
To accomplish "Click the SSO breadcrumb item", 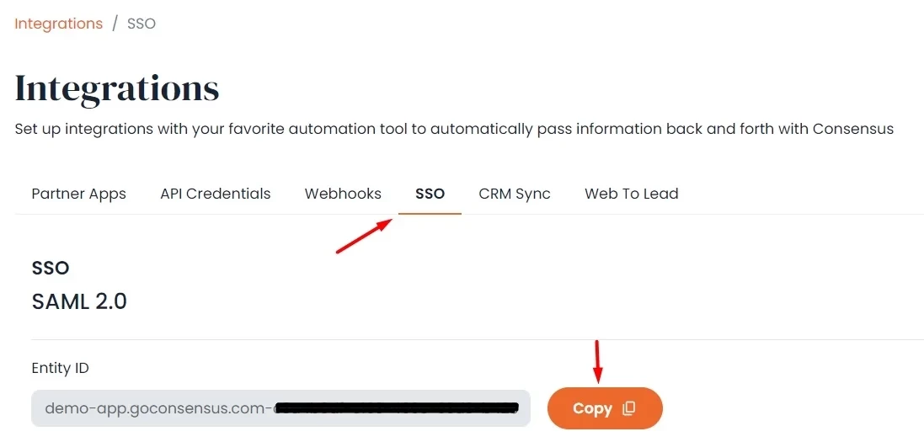I will coord(142,24).
